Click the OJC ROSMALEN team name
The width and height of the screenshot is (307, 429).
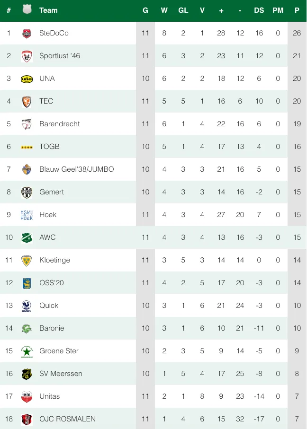67,419
